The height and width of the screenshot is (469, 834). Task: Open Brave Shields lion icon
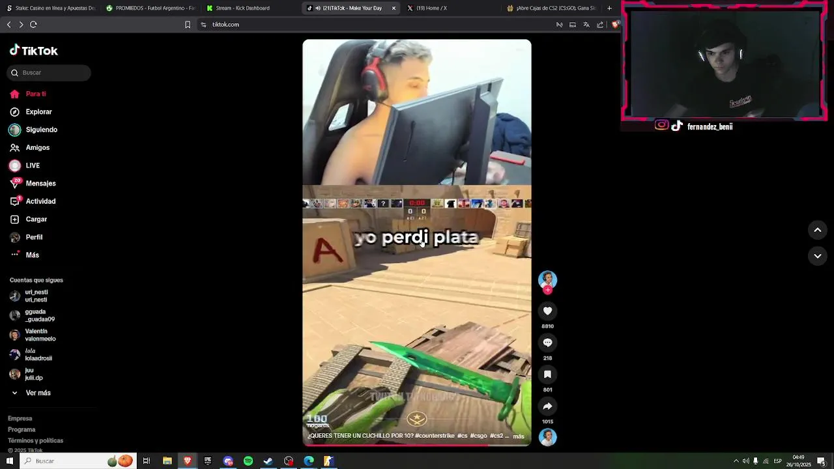point(614,24)
